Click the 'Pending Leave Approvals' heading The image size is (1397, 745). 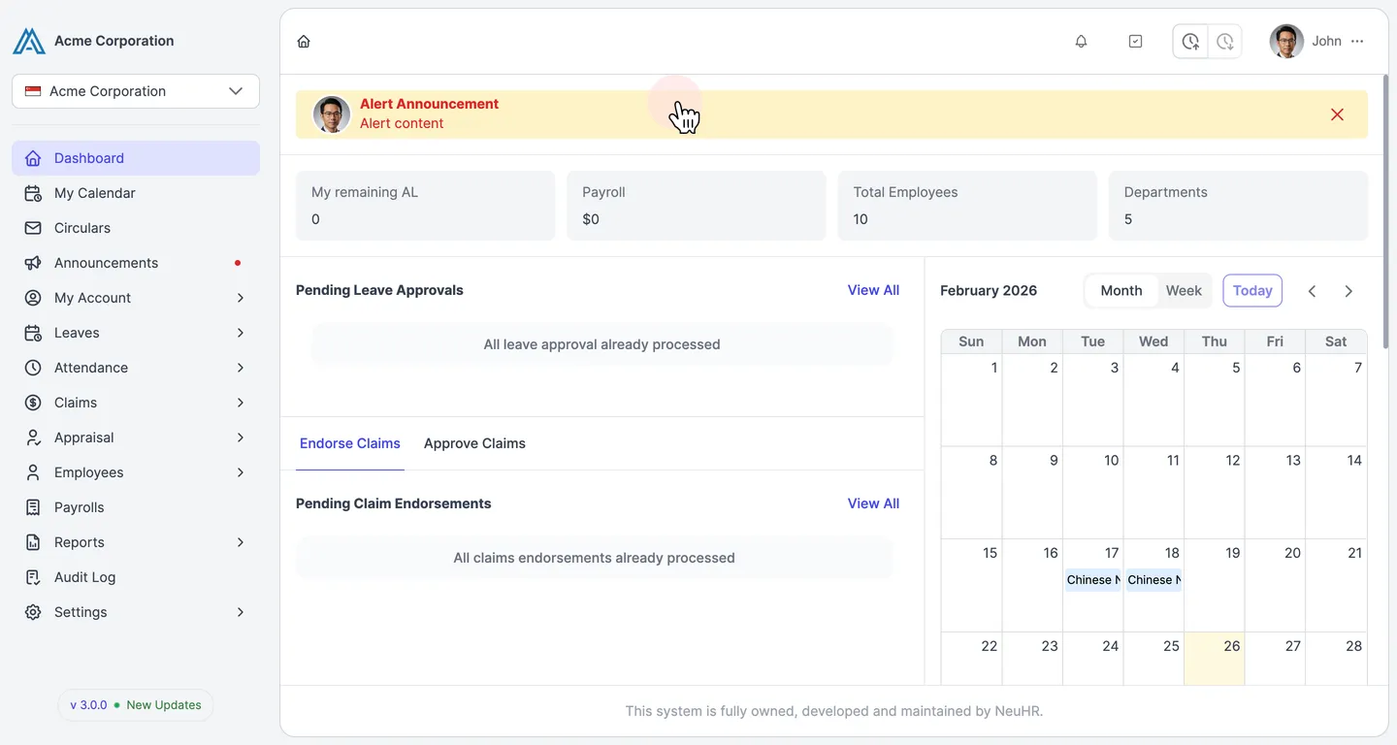379,290
